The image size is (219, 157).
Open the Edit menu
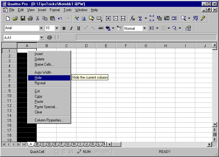[x=21, y=10]
